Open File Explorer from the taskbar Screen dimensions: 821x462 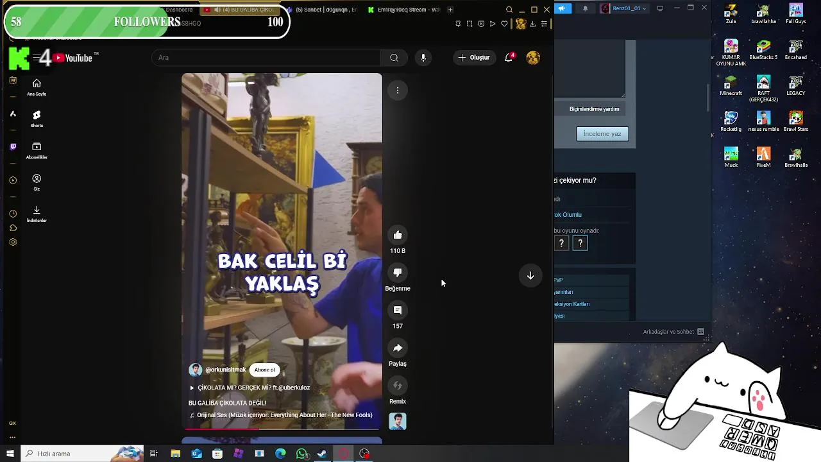[x=175, y=454]
